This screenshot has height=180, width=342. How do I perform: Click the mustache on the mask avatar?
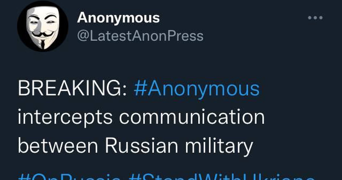tap(42, 35)
